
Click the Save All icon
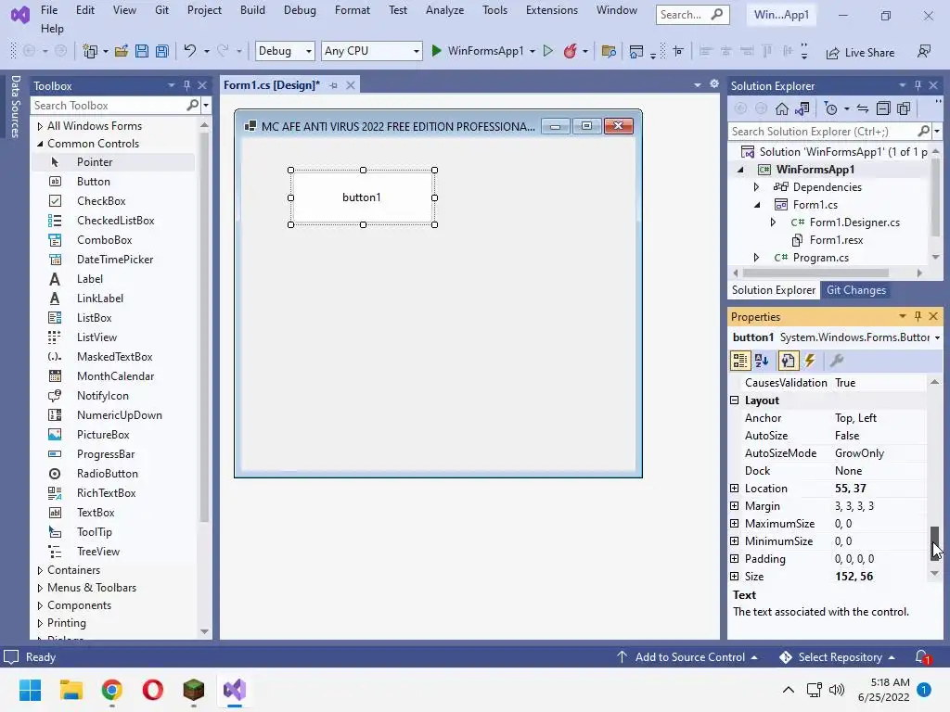click(162, 52)
